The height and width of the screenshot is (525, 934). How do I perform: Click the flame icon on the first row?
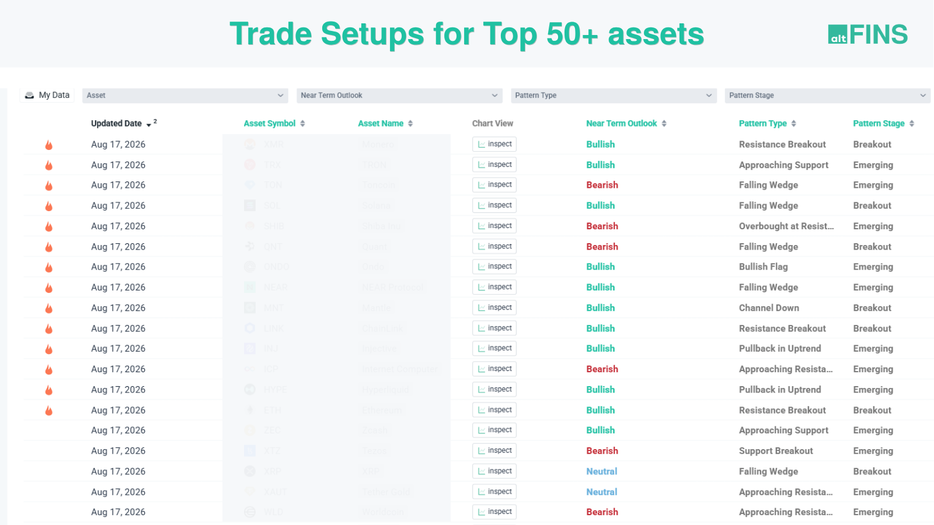[x=49, y=145]
